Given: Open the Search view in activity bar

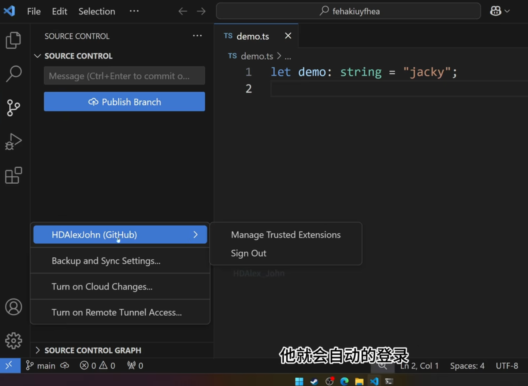Looking at the screenshot, I should coord(13,74).
